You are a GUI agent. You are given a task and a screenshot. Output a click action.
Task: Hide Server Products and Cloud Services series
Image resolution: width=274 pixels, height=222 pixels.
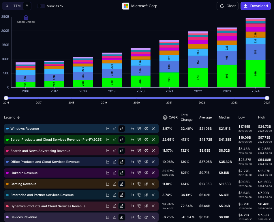click(146, 140)
